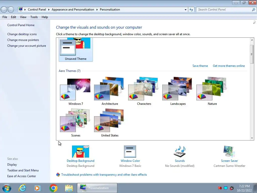
Task: Click the theme list scrollbar thumb
Action: [252, 54]
